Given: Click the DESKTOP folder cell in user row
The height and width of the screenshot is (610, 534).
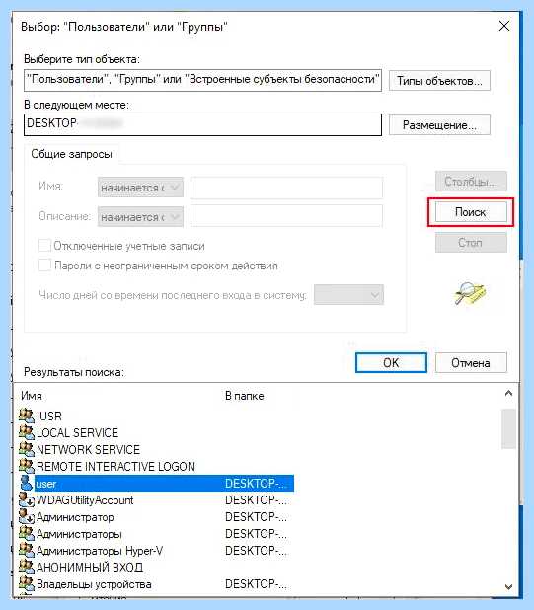Looking at the screenshot, I should (x=257, y=484).
